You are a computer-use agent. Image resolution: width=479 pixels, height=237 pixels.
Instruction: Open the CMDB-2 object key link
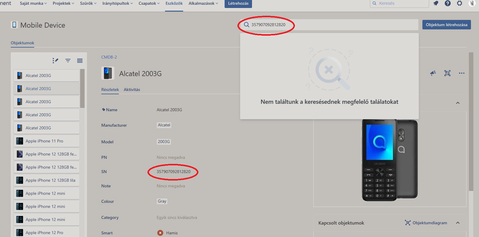coord(109,57)
